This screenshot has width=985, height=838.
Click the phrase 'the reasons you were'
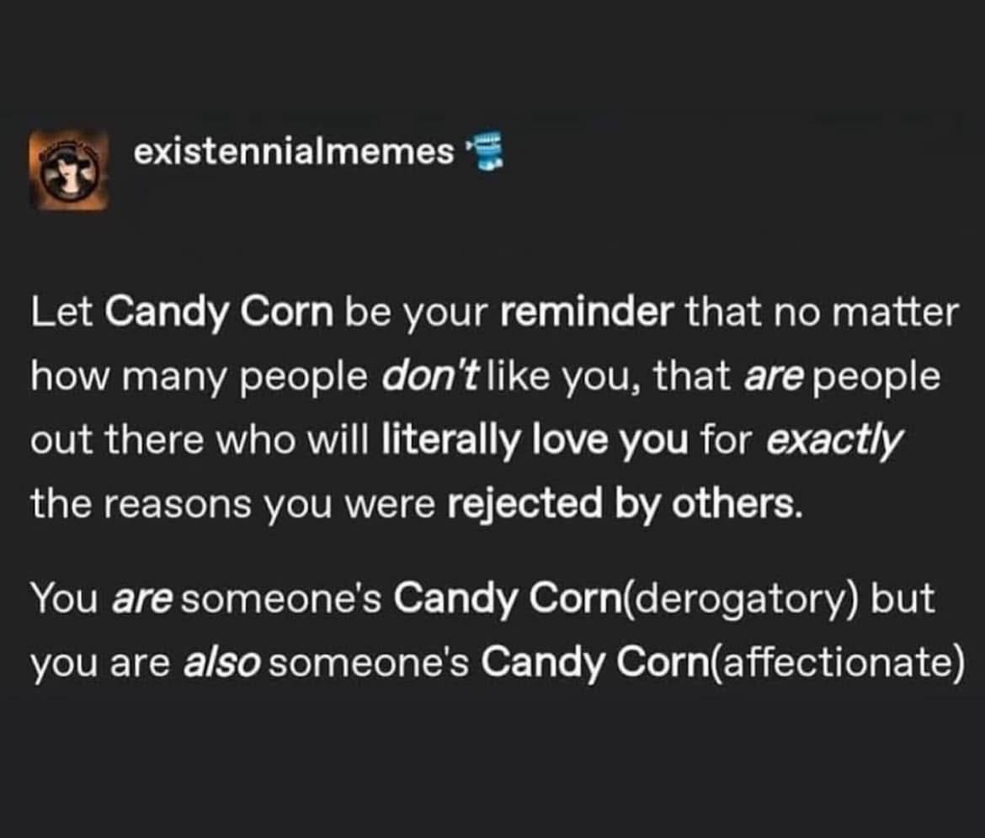click(234, 505)
